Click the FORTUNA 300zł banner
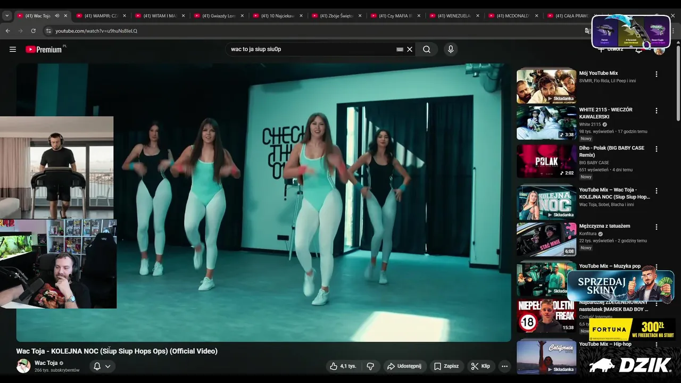 pos(632,329)
